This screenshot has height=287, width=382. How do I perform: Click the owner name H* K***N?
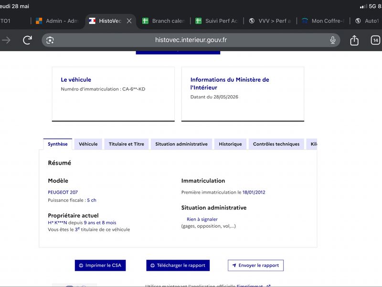[57, 222]
